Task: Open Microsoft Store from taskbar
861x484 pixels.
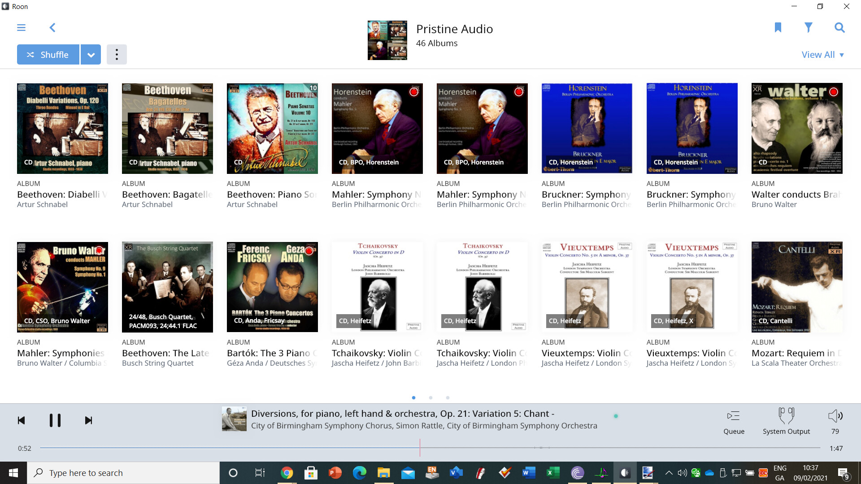Action: coord(311,473)
